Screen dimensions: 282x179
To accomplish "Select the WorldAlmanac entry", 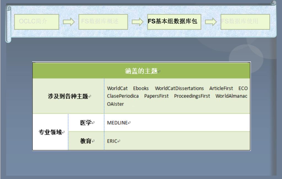I will coord(231,96).
